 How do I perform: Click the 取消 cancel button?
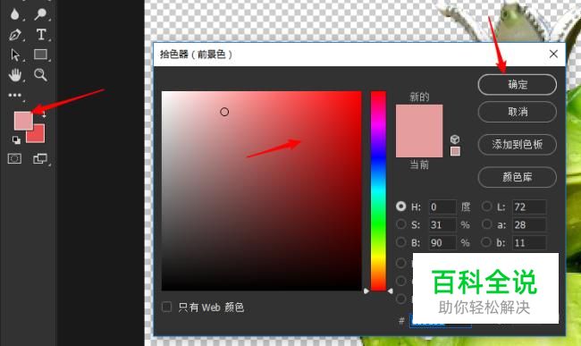click(x=518, y=112)
